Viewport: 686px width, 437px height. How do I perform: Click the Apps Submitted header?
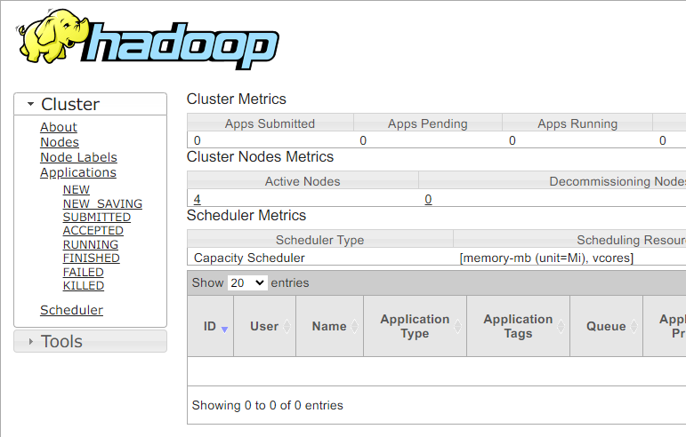pos(270,123)
